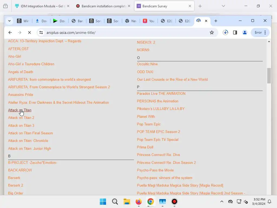Open the 'Attack on Titan 2' link

coord(21,118)
